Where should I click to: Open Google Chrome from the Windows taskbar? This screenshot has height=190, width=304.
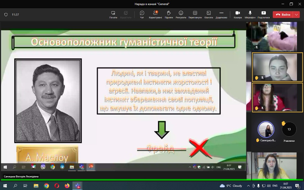click(x=46, y=186)
